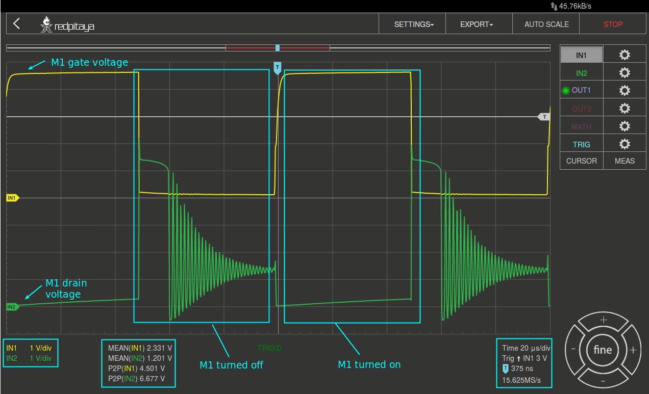Click the MEAN(IN1) 2.331 V measurement

click(140, 348)
